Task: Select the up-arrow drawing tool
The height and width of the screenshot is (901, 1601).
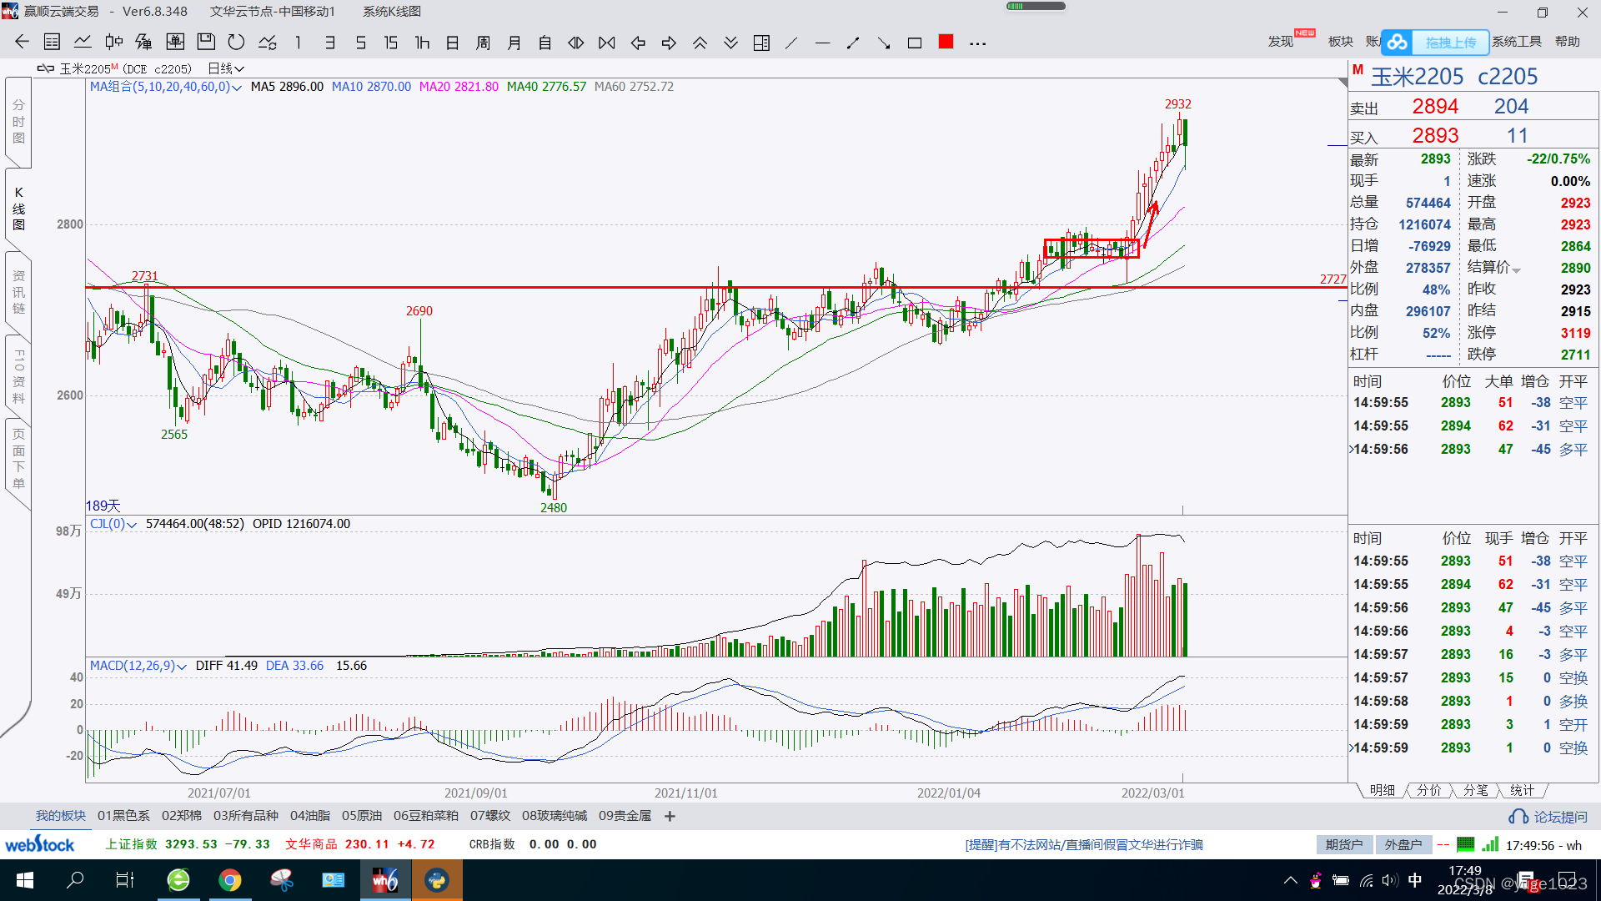Action: pyautogui.click(x=853, y=43)
